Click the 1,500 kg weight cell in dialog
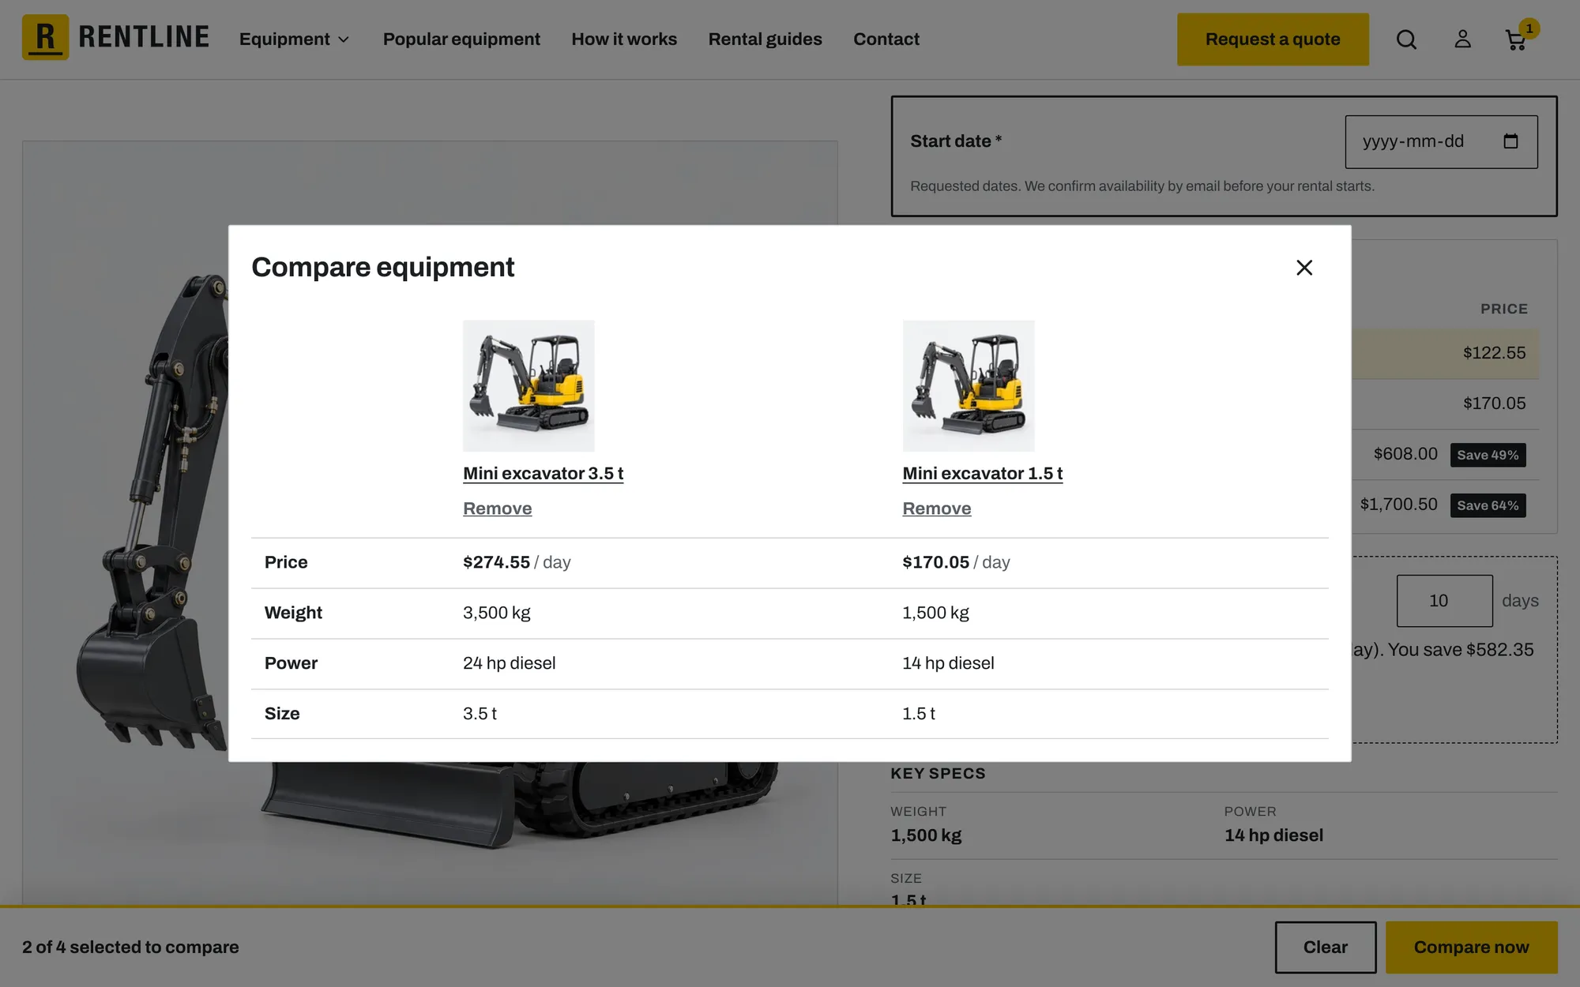This screenshot has height=987, width=1580. pyautogui.click(x=935, y=613)
